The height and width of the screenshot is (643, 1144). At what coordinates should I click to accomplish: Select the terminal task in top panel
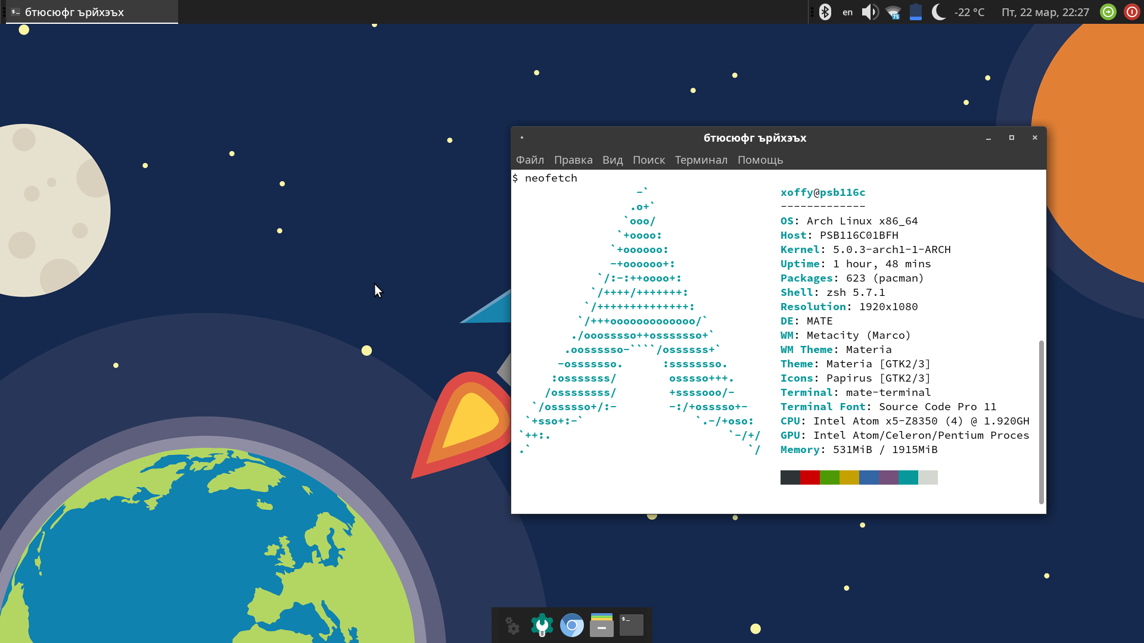[92, 12]
